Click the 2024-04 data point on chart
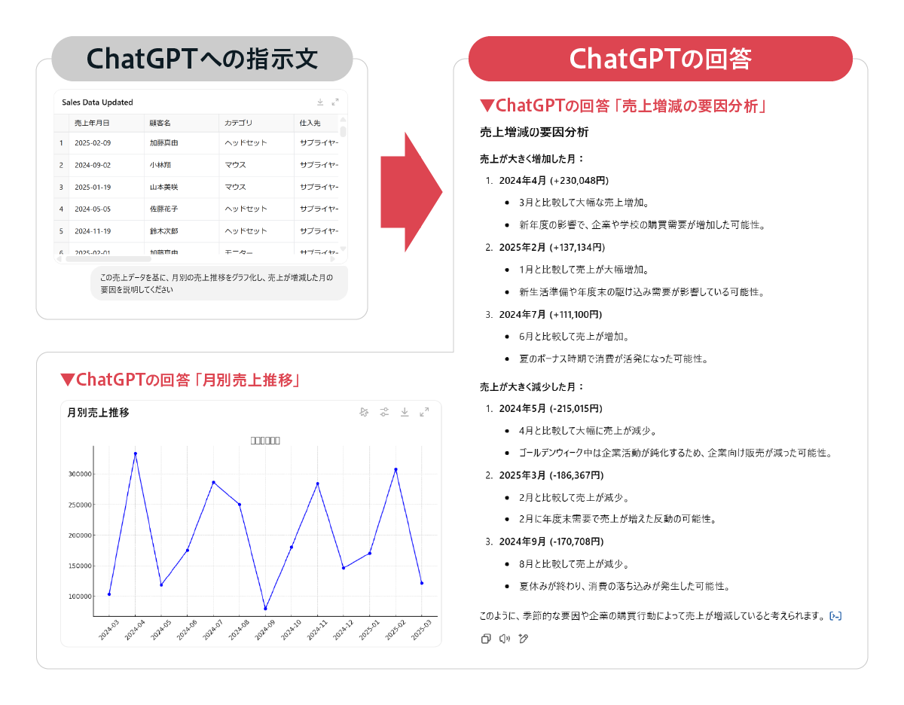The width and height of the screenshot is (904, 705). (x=135, y=453)
